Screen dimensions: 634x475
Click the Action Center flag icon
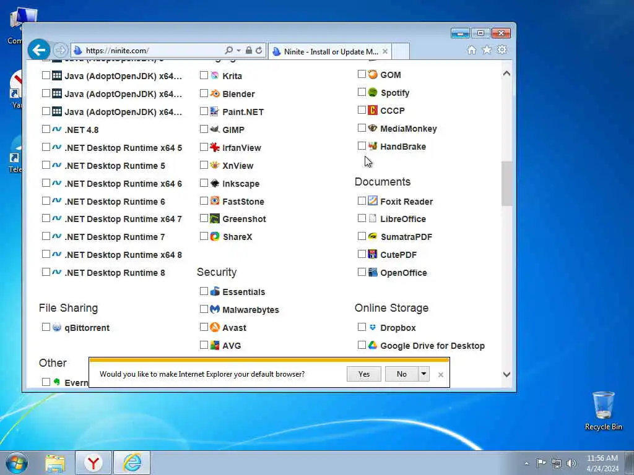coord(541,463)
